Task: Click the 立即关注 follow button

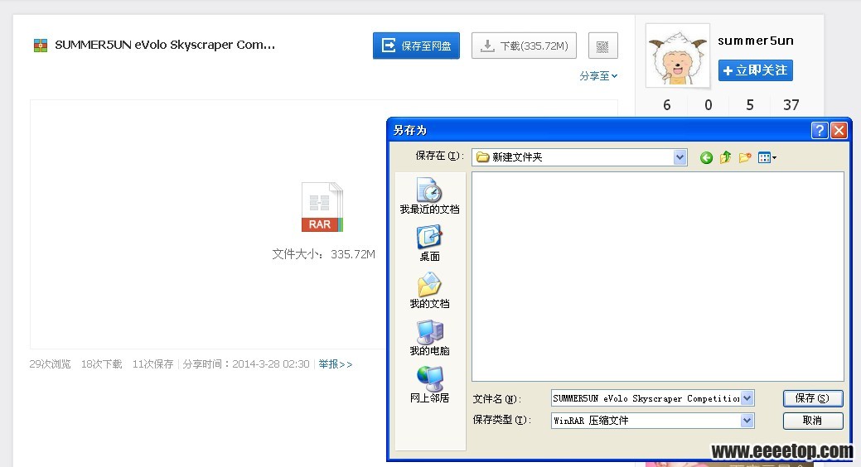Action: pyautogui.click(x=755, y=70)
